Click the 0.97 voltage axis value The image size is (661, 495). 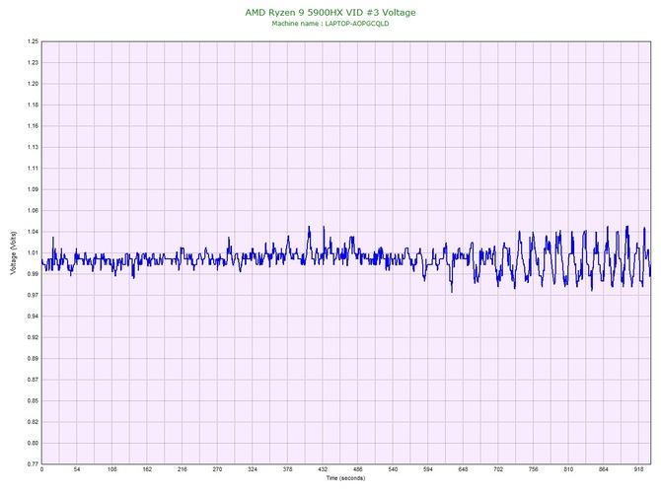pos(33,295)
